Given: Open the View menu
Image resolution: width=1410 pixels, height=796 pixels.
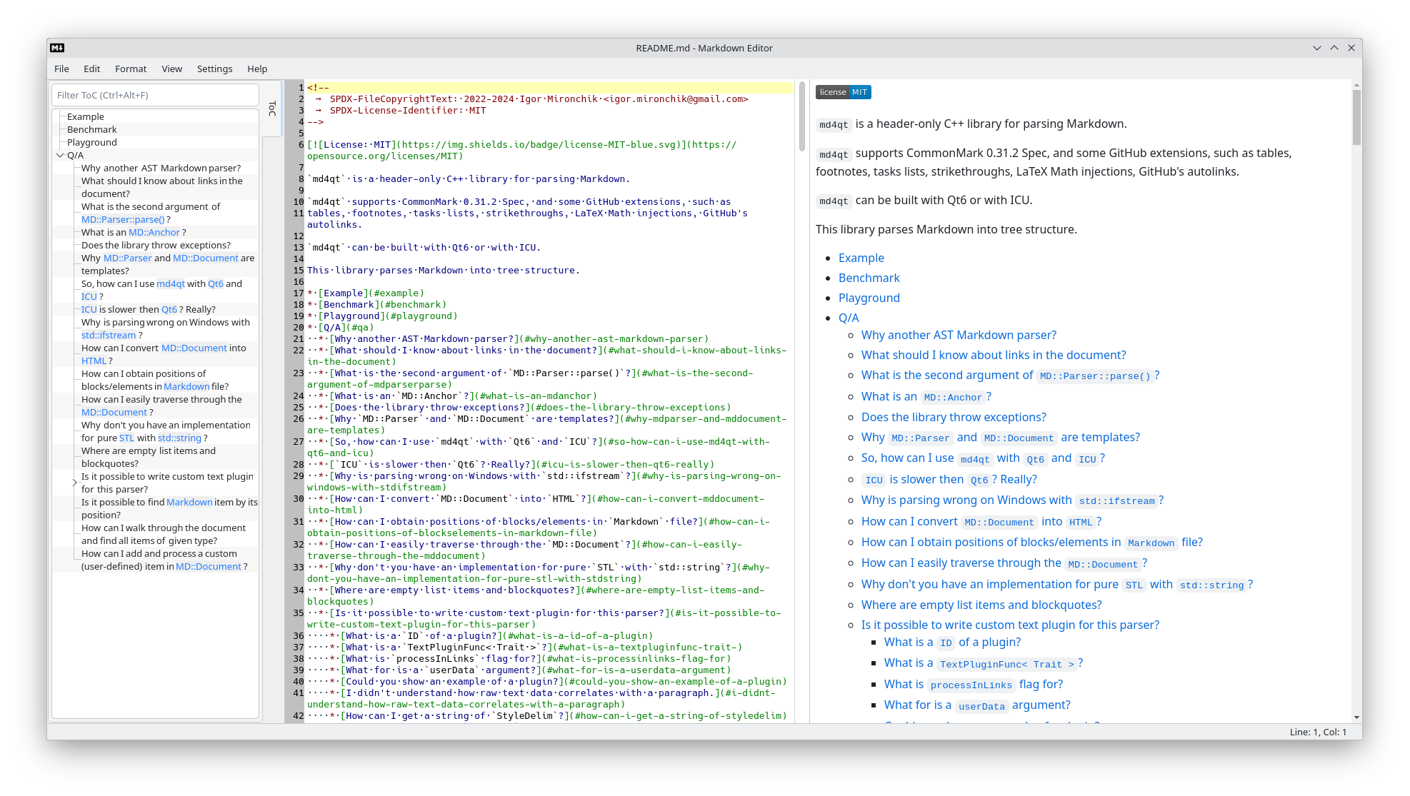Looking at the screenshot, I should click(171, 69).
